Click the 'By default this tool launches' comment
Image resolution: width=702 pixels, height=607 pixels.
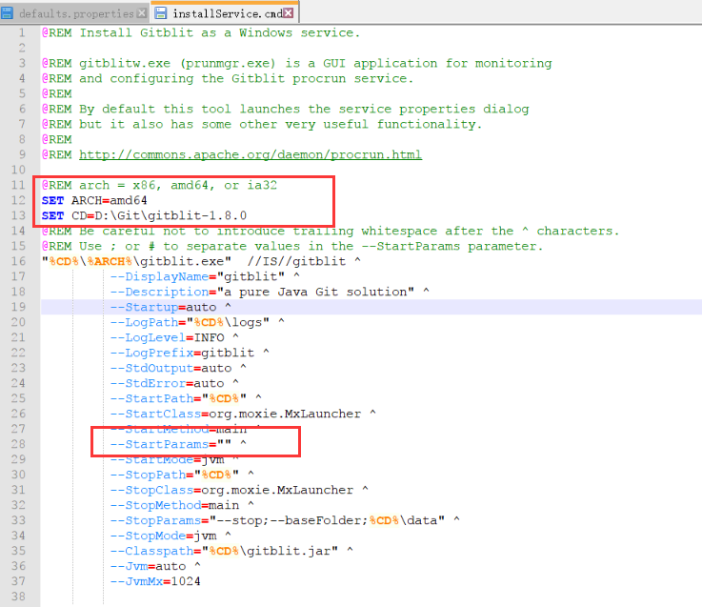(285, 109)
